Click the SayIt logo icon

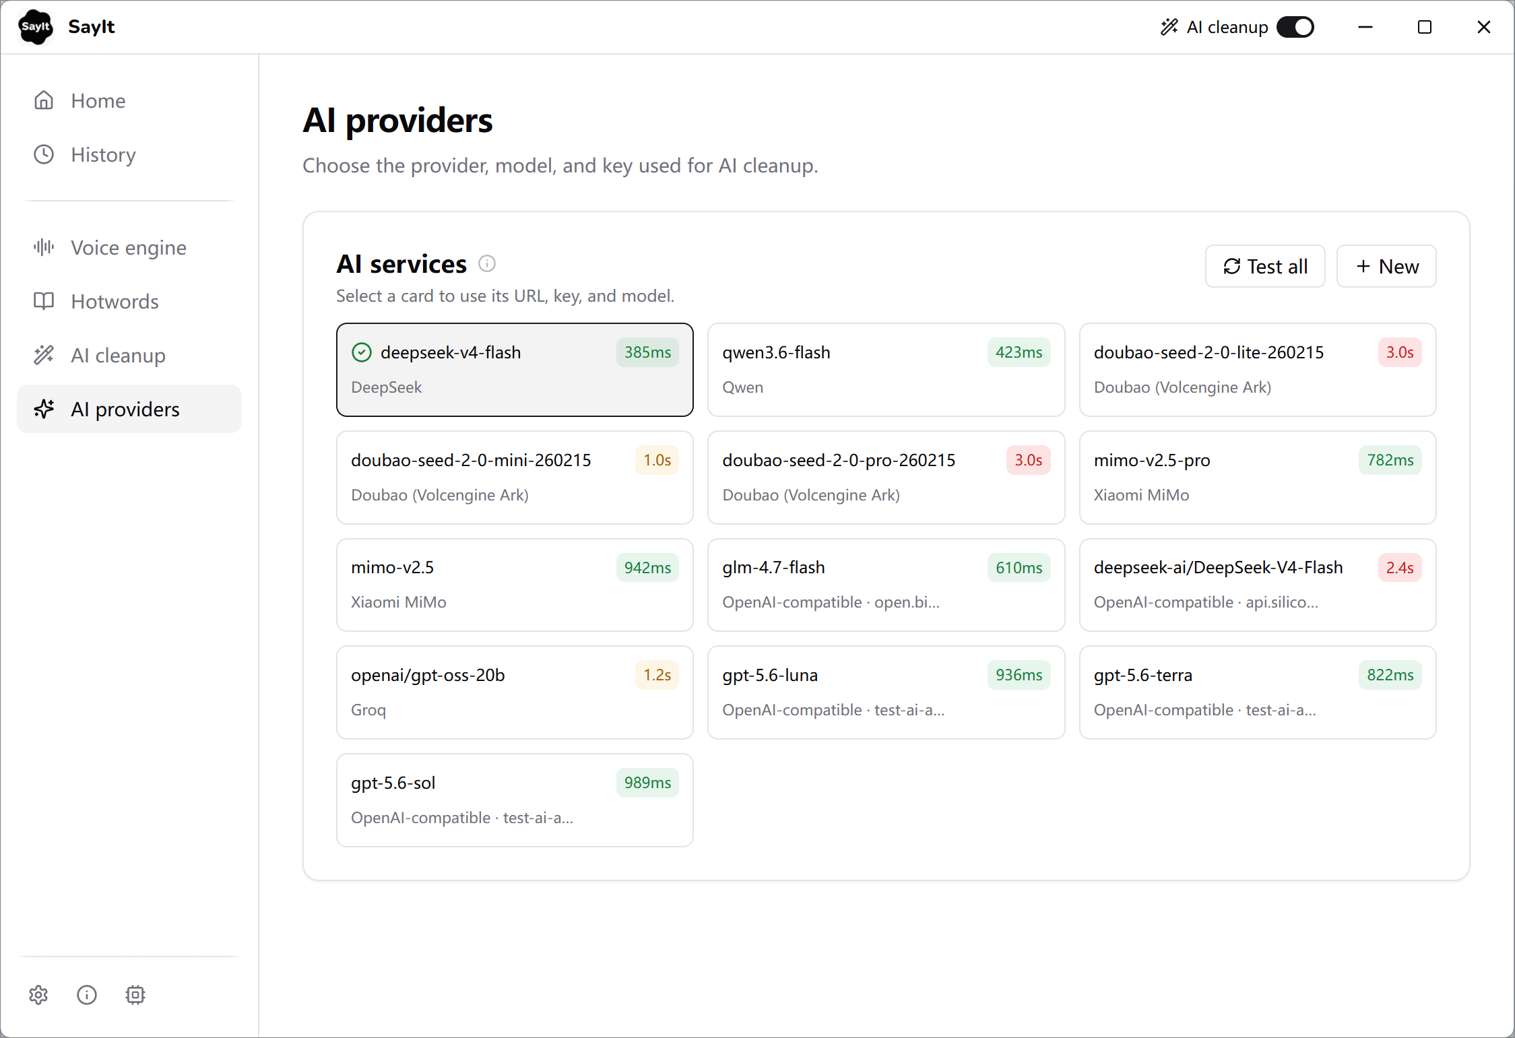[x=36, y=27]
